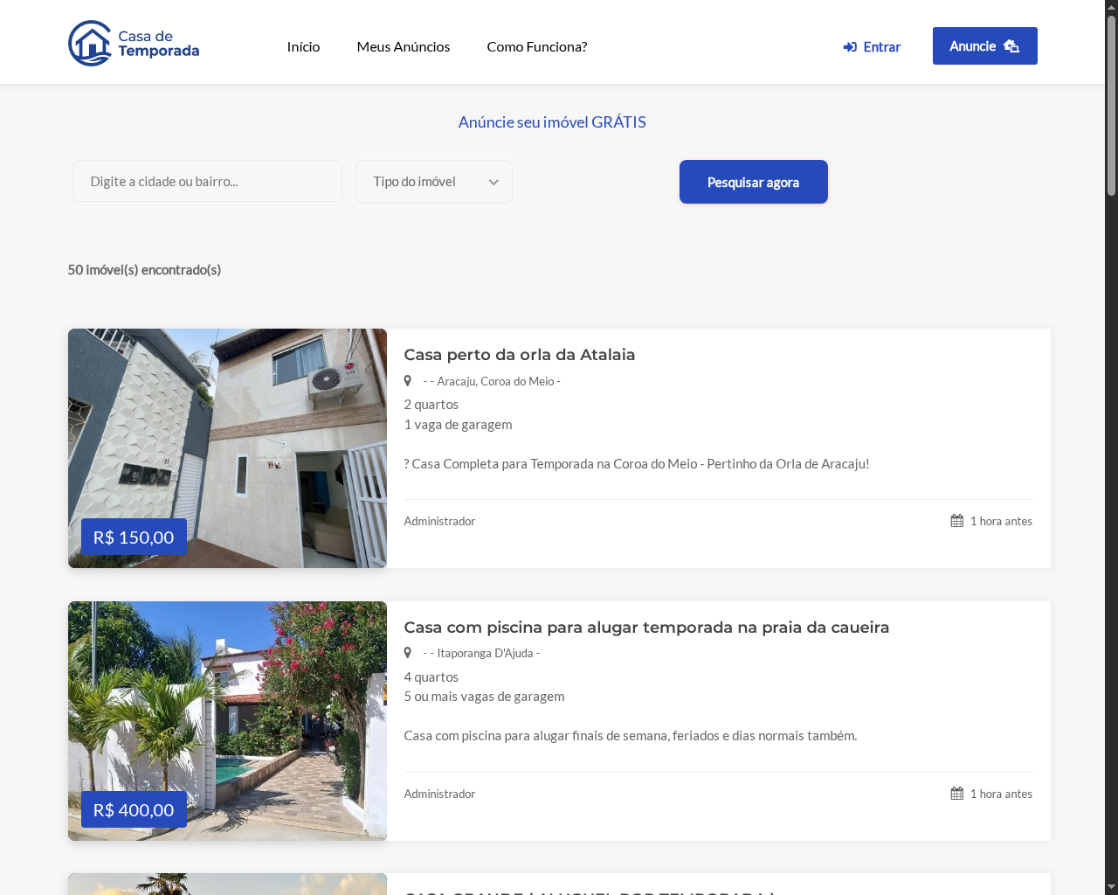The image size is (1118, 895).
Task: Click 5 ou mais vagas de garagem text
Action: 485,697
